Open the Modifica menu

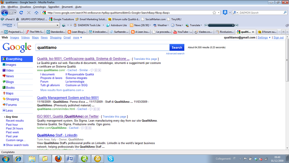click(13, 7)
